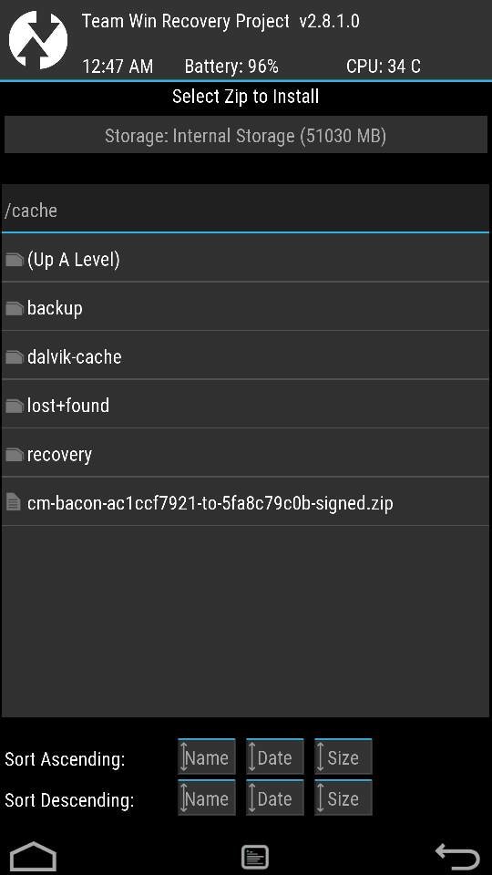Sort ascending by Size
Screen dimensions: 492x875
[x=343, y=757]
